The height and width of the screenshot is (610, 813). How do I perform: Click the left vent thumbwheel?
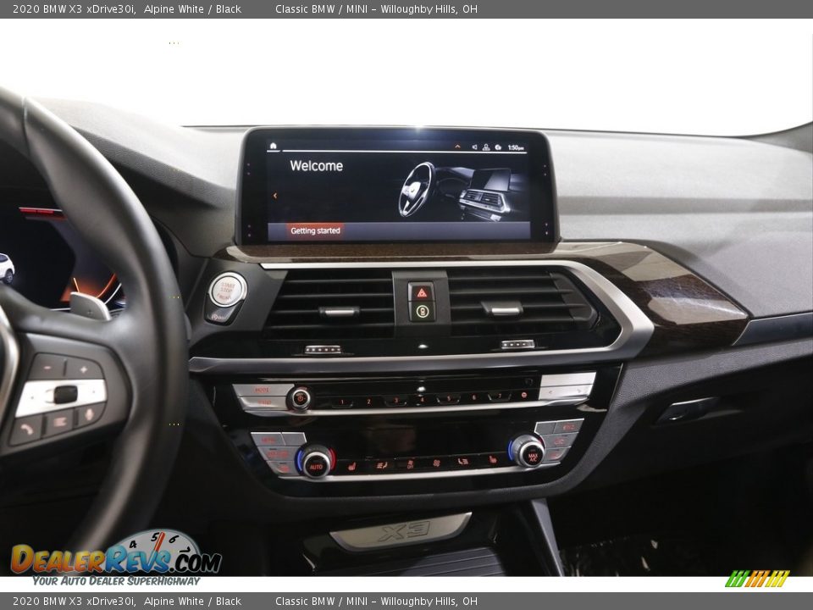tap(323, 350)
